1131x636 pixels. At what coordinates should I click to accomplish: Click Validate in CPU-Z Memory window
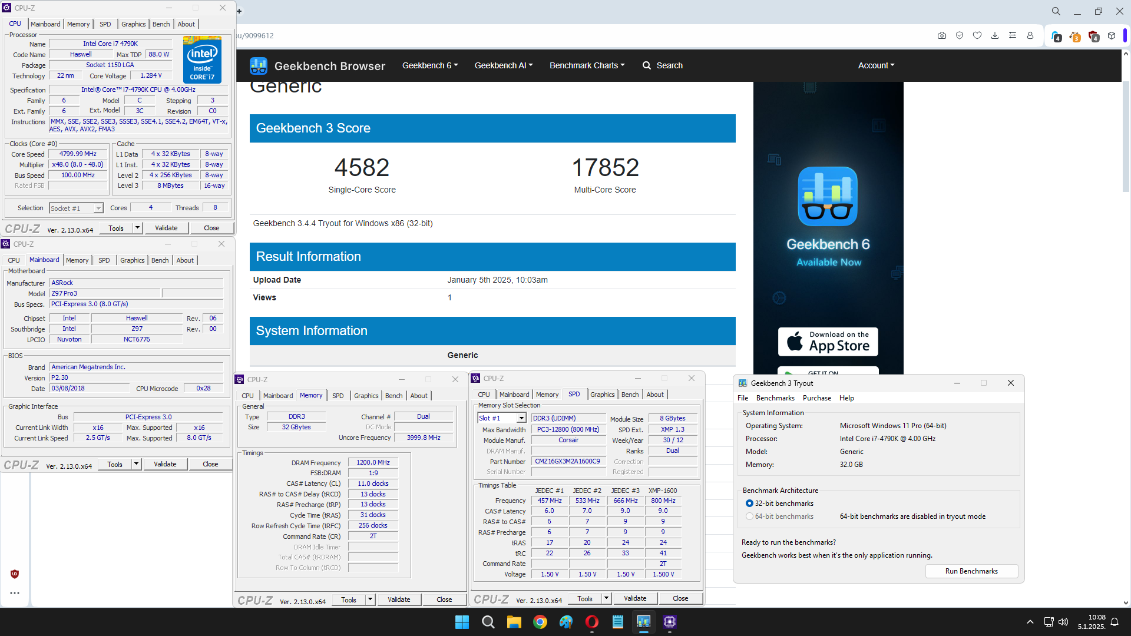399,599
